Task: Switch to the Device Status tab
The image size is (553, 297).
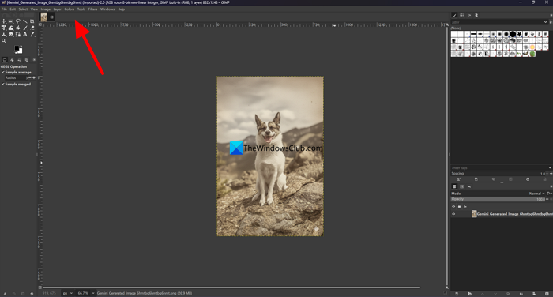Action: click(x=12, y=60)
